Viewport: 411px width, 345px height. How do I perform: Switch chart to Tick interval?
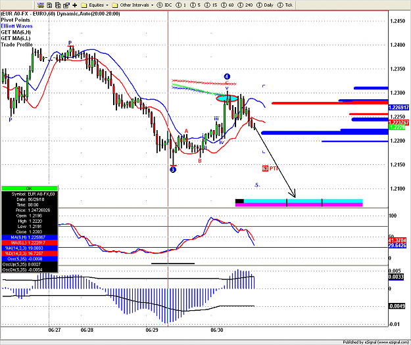[285, 5]
